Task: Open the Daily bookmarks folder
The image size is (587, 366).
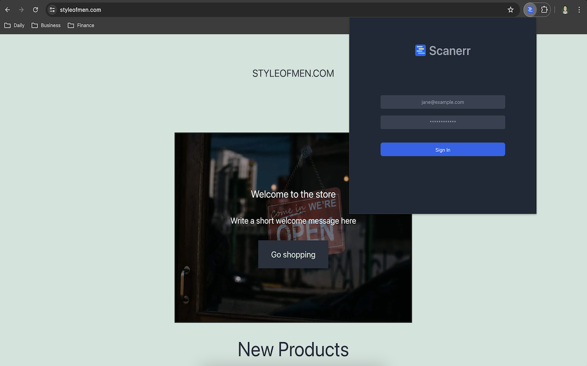Action: tap(14, 25)
